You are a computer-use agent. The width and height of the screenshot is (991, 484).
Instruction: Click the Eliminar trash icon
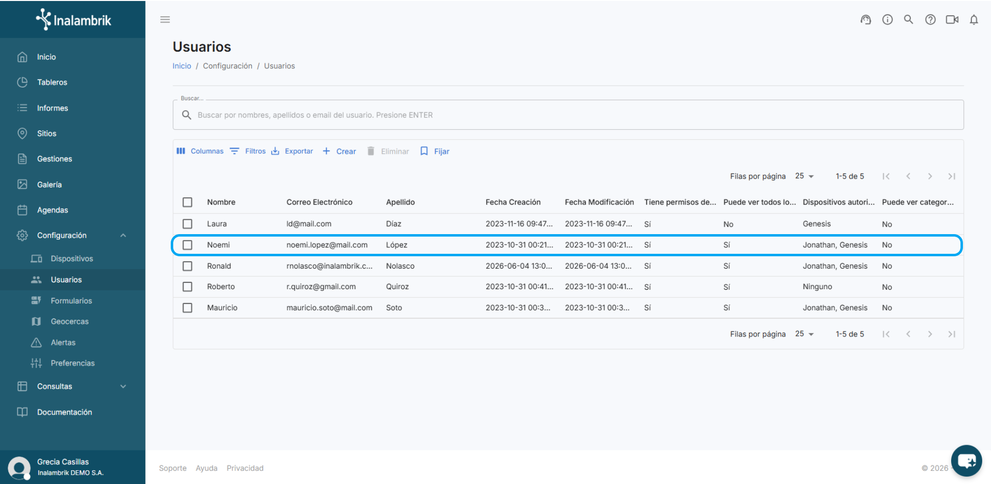(x=371, y=151)
